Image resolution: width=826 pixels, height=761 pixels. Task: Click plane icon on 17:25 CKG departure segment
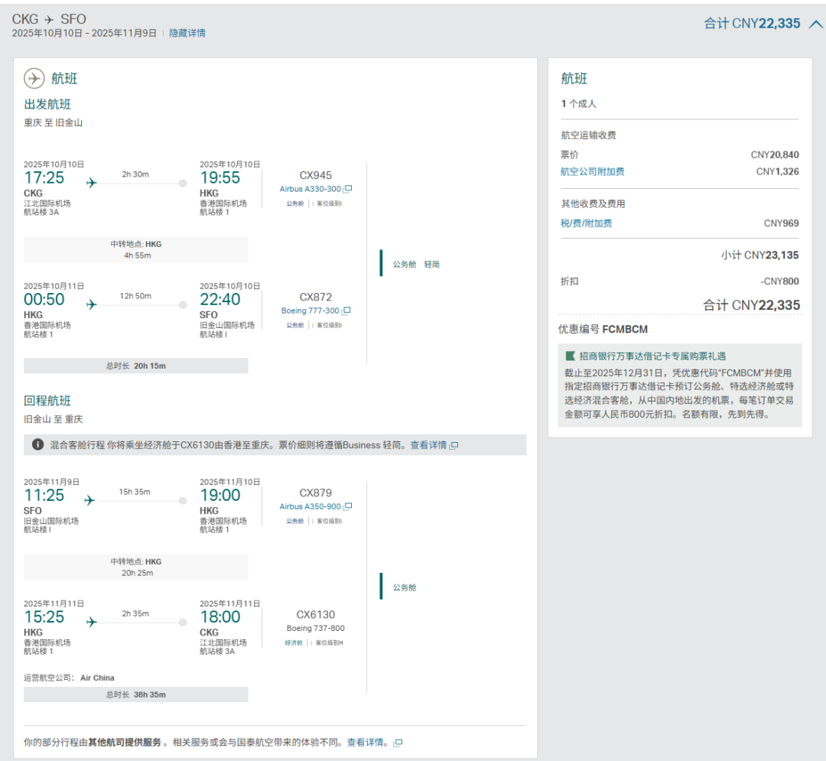pyautogui.click(x=92, y=183)
